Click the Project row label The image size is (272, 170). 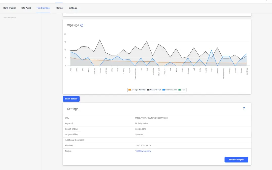(x=68, y=151)
